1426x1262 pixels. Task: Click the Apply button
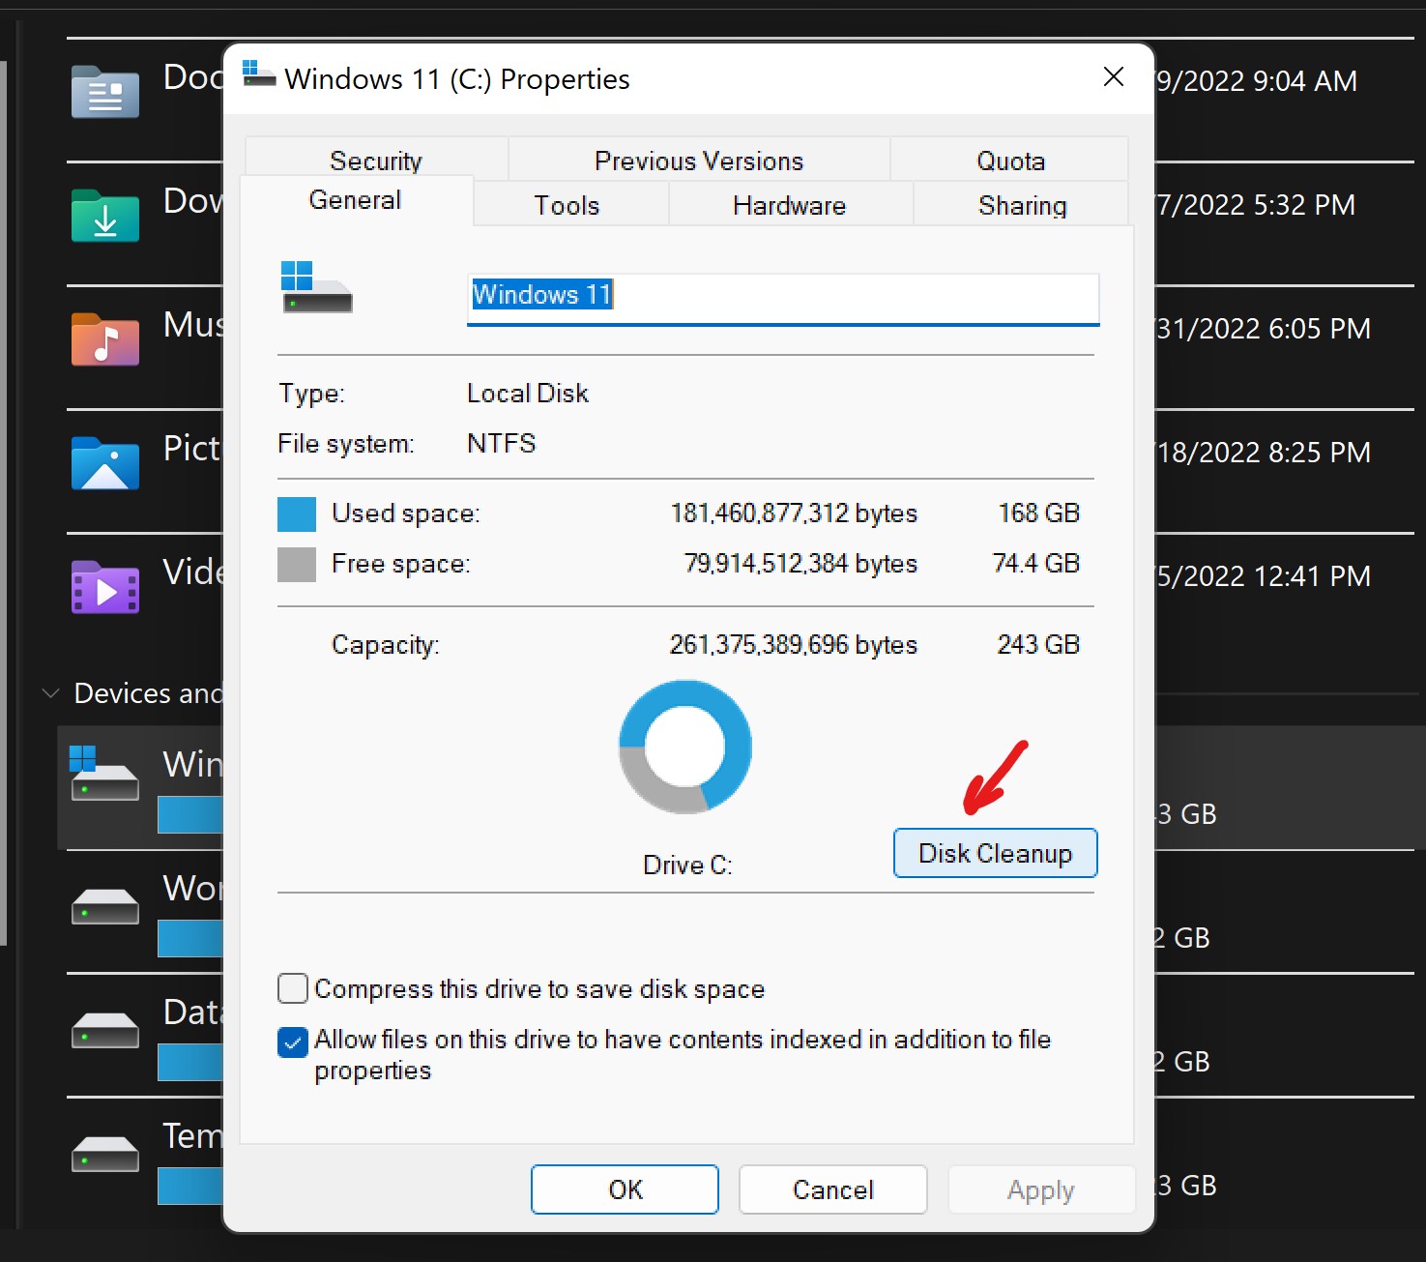coord(1041,1189)
